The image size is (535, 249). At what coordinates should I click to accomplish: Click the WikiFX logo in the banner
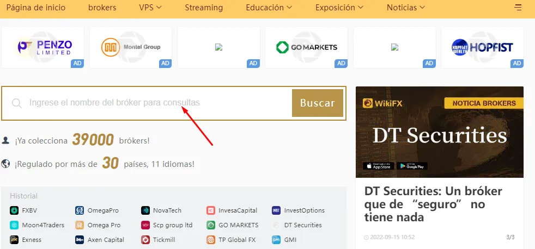click(382, 103)
